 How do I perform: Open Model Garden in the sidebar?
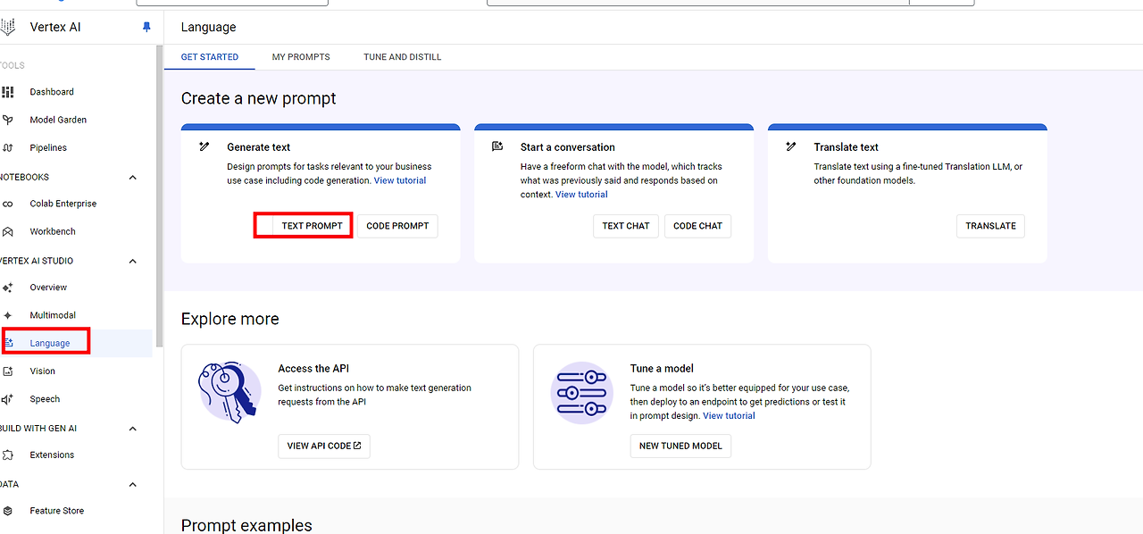[x=58, y=120]
